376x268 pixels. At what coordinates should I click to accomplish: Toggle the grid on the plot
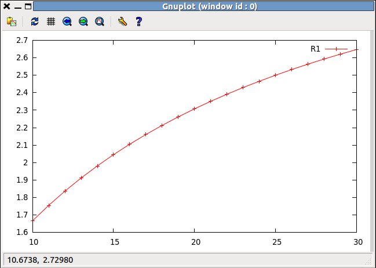point(51,21)
